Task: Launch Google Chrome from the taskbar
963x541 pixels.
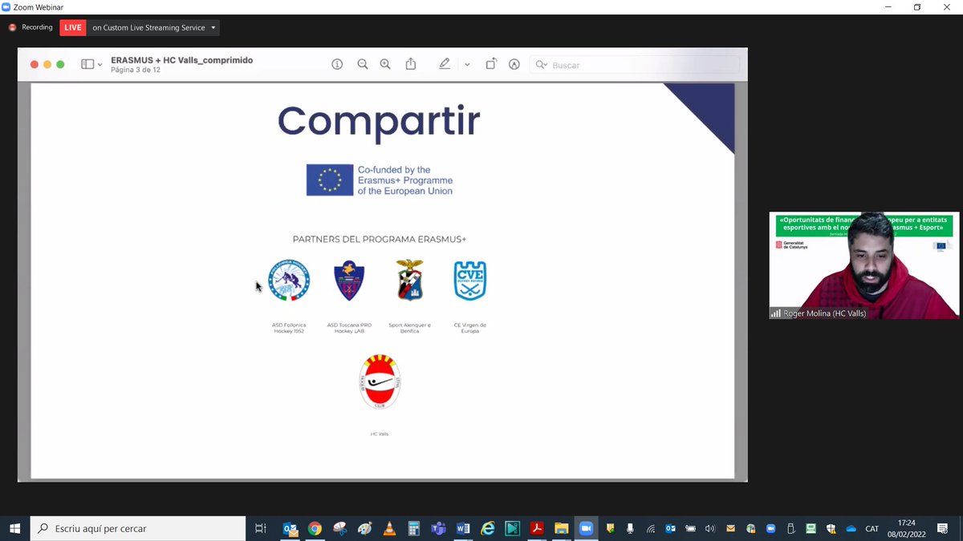Action: coord(315,528)
